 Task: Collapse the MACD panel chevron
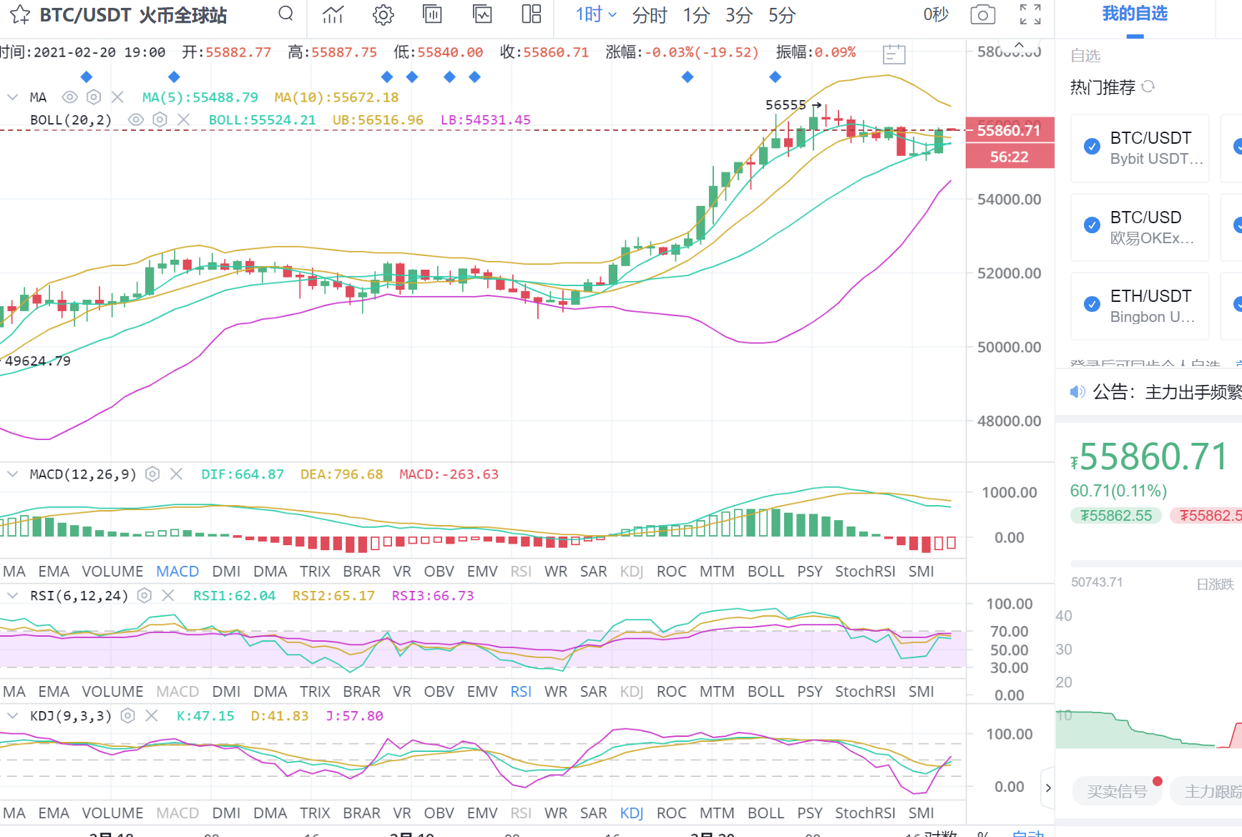coord(12,474)
